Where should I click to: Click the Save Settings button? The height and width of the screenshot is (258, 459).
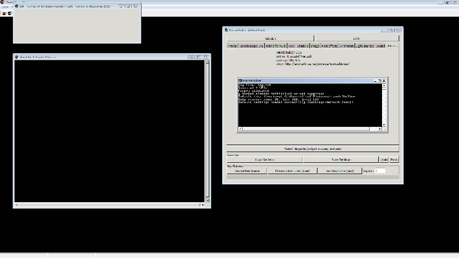pos(341,160)
